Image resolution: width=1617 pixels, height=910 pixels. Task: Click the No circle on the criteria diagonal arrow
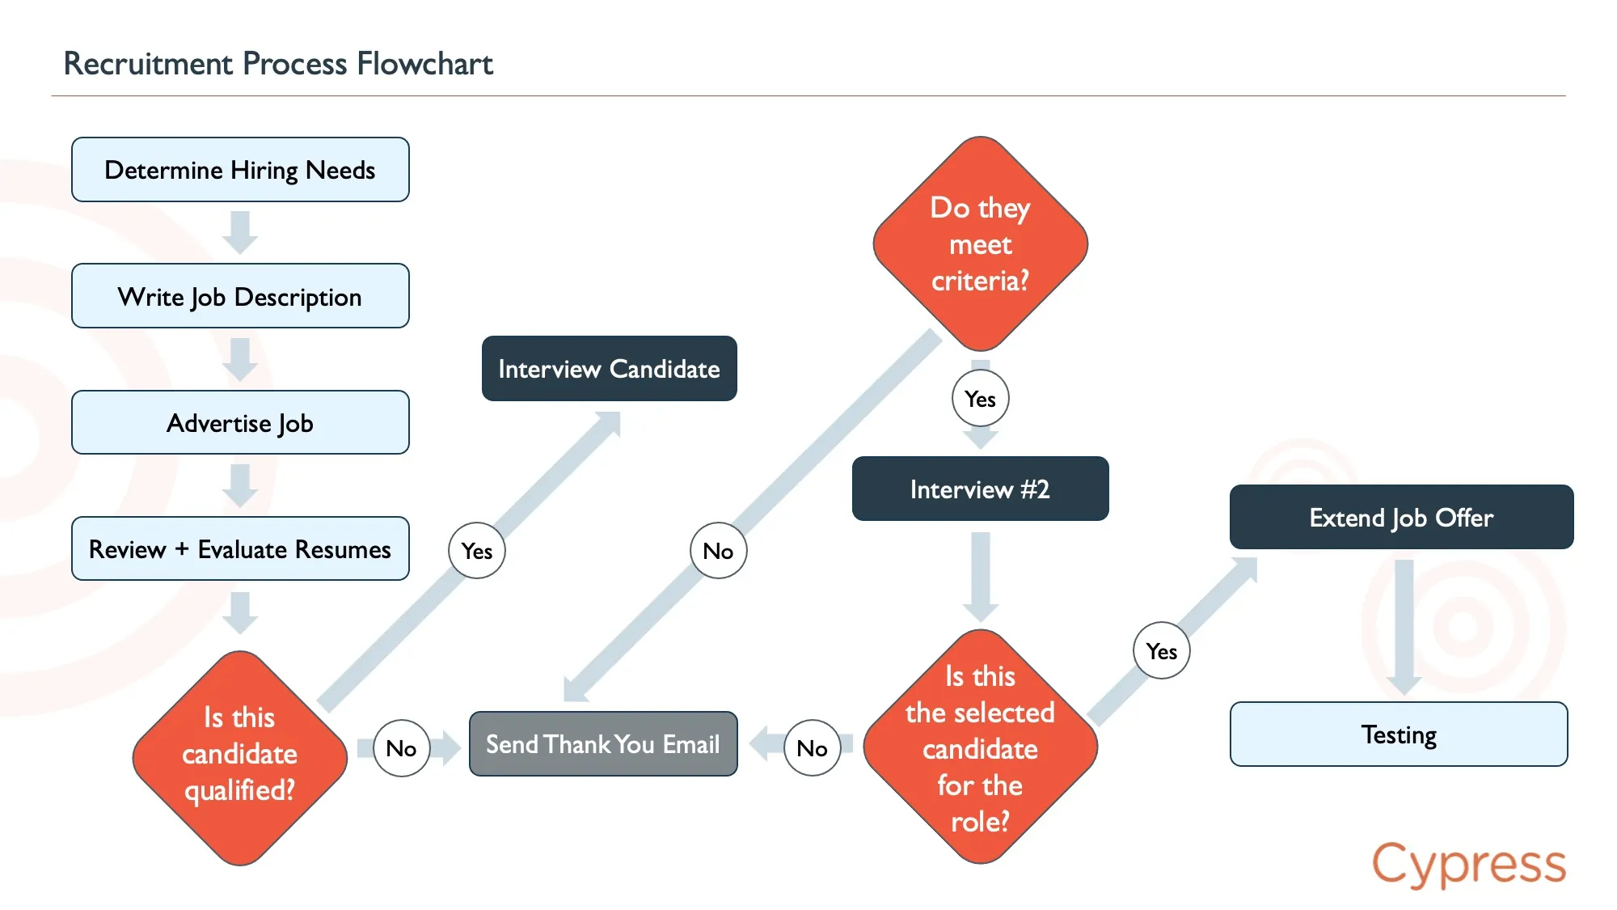(718, 551)
